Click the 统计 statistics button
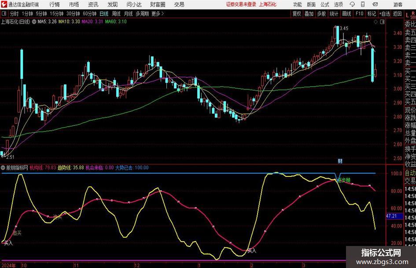 (334, 14)
